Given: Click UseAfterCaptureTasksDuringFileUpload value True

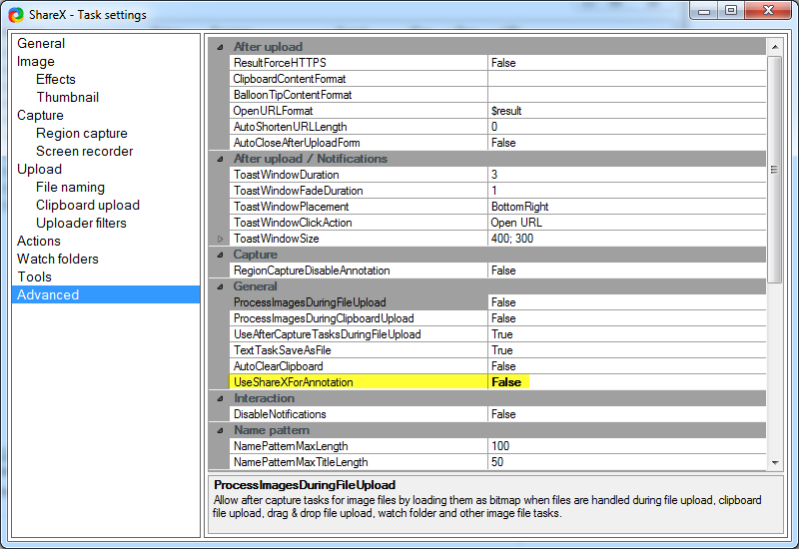Looking at the screenshot, I should pyautogui.click(x=627, y=334).
